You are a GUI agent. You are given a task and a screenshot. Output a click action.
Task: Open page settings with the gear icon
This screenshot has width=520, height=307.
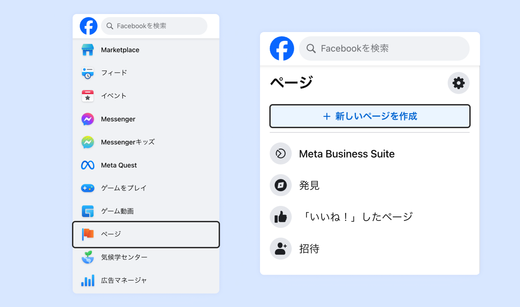point(458,83)
